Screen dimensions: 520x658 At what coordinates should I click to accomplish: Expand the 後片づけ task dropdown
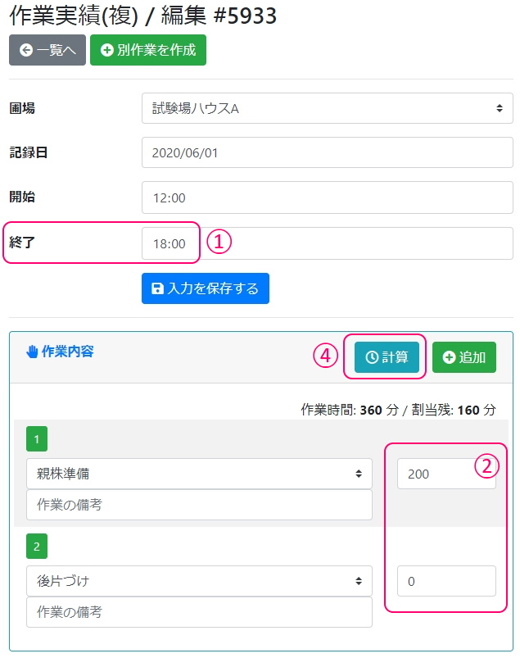point(199,581)
